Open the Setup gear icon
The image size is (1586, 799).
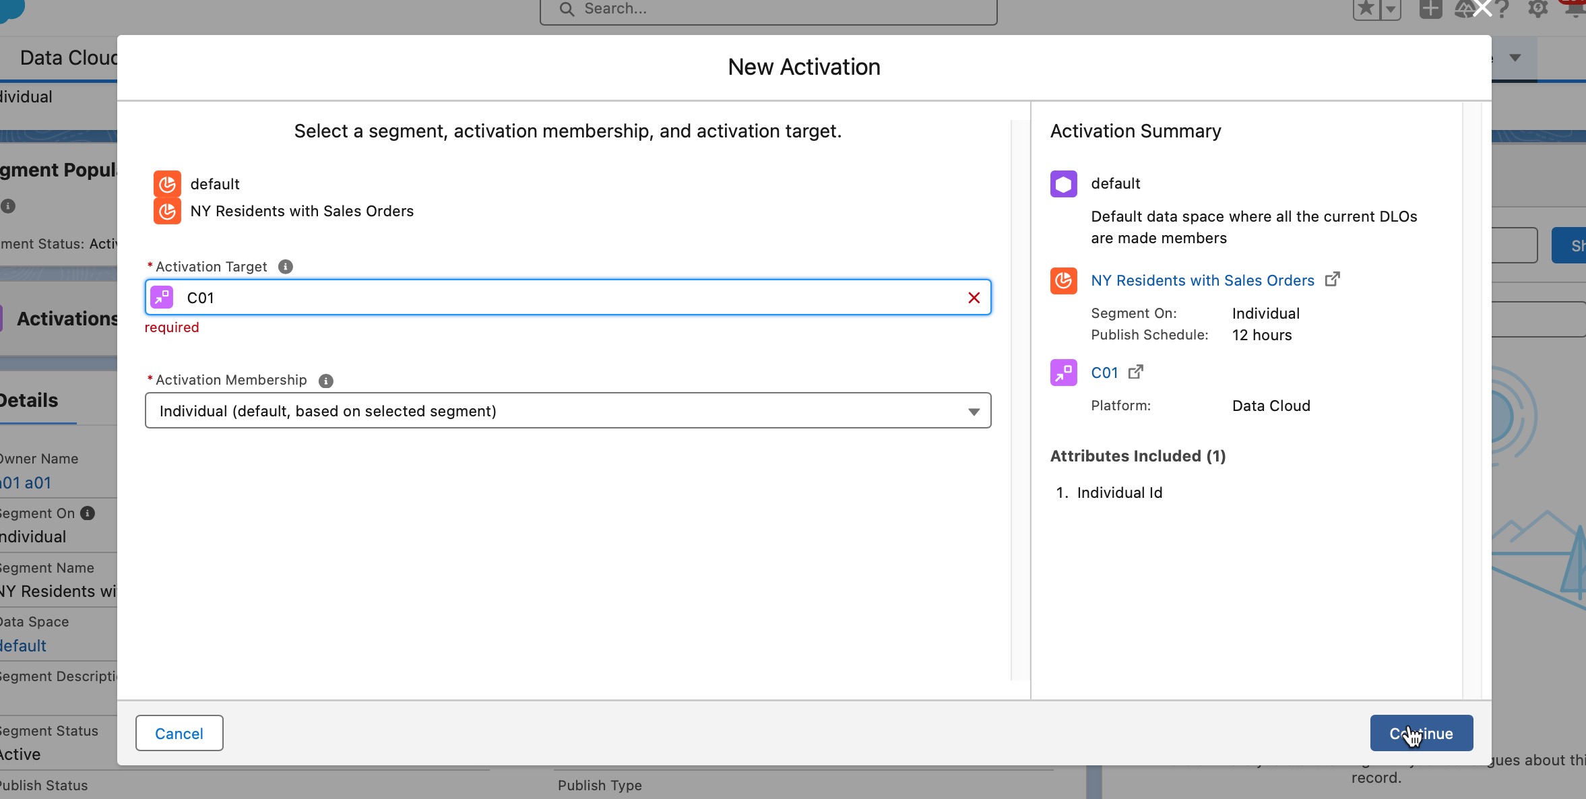coord(1537,9)
